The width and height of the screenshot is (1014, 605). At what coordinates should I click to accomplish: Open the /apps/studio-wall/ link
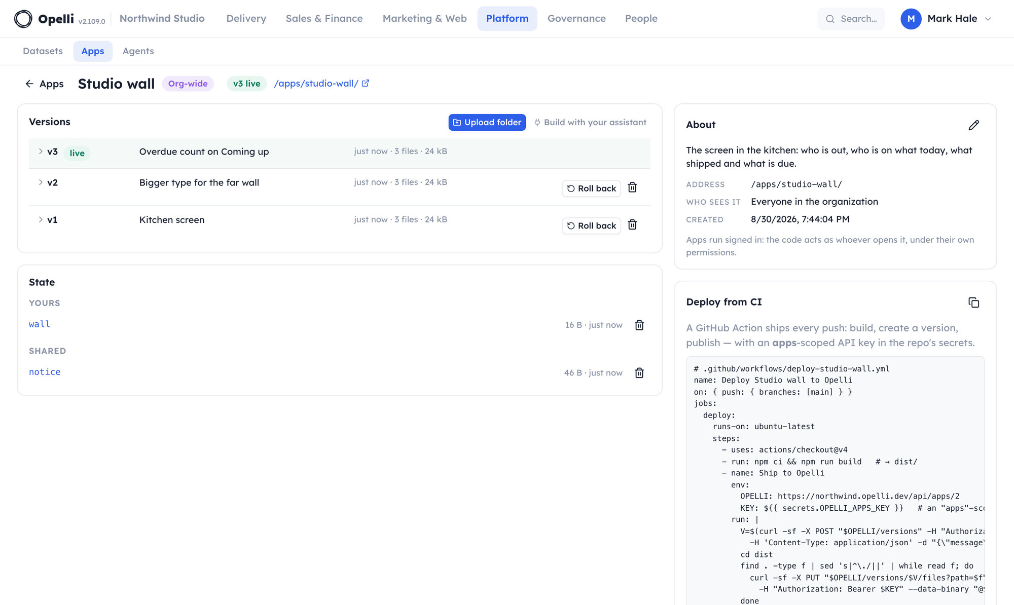click(321, 84)
